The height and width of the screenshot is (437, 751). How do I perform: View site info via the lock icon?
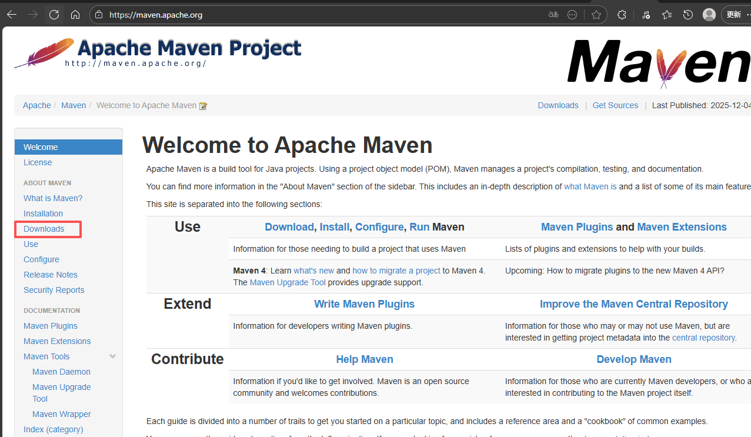(x=99, y=15)
